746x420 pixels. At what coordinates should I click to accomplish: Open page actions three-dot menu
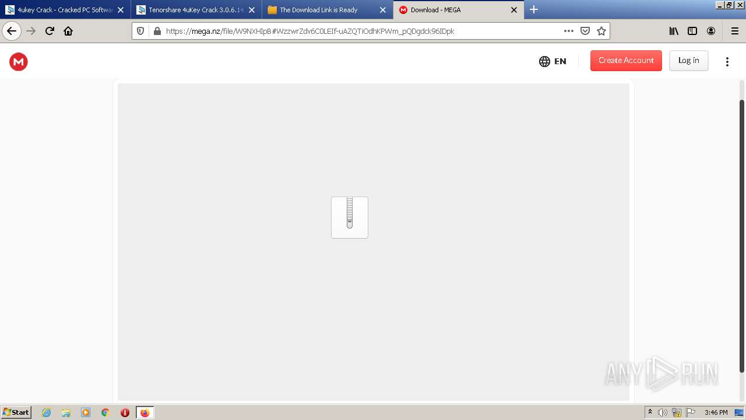click(569, 31)
